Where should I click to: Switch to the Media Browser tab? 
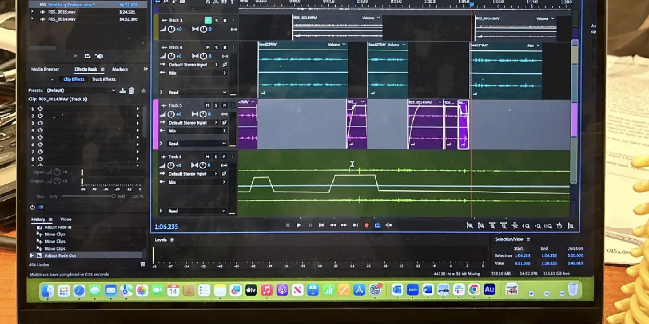45,69
